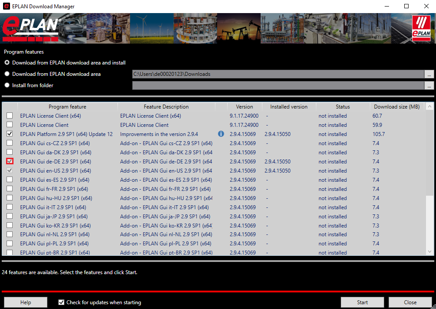
Task: Click the scrollbar down arrow in the feature list
Action: [429, 251]
